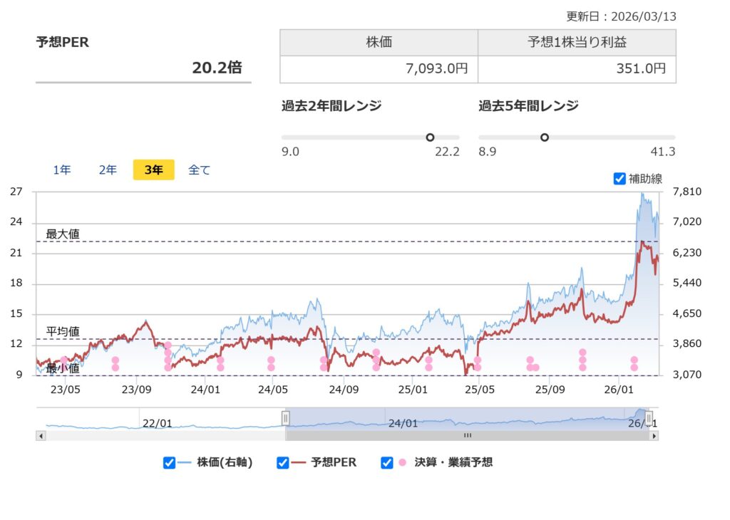Screen dimensions: 730x520
Task: Switch to the 1年 period tab
Action: tap(61, 170)
